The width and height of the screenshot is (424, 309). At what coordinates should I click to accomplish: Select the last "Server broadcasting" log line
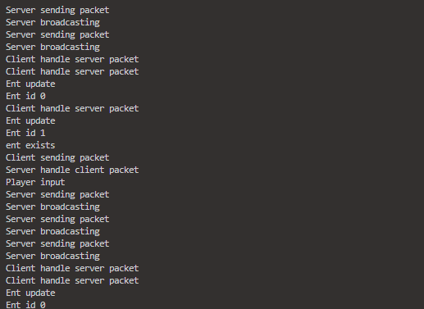(52, 256)
